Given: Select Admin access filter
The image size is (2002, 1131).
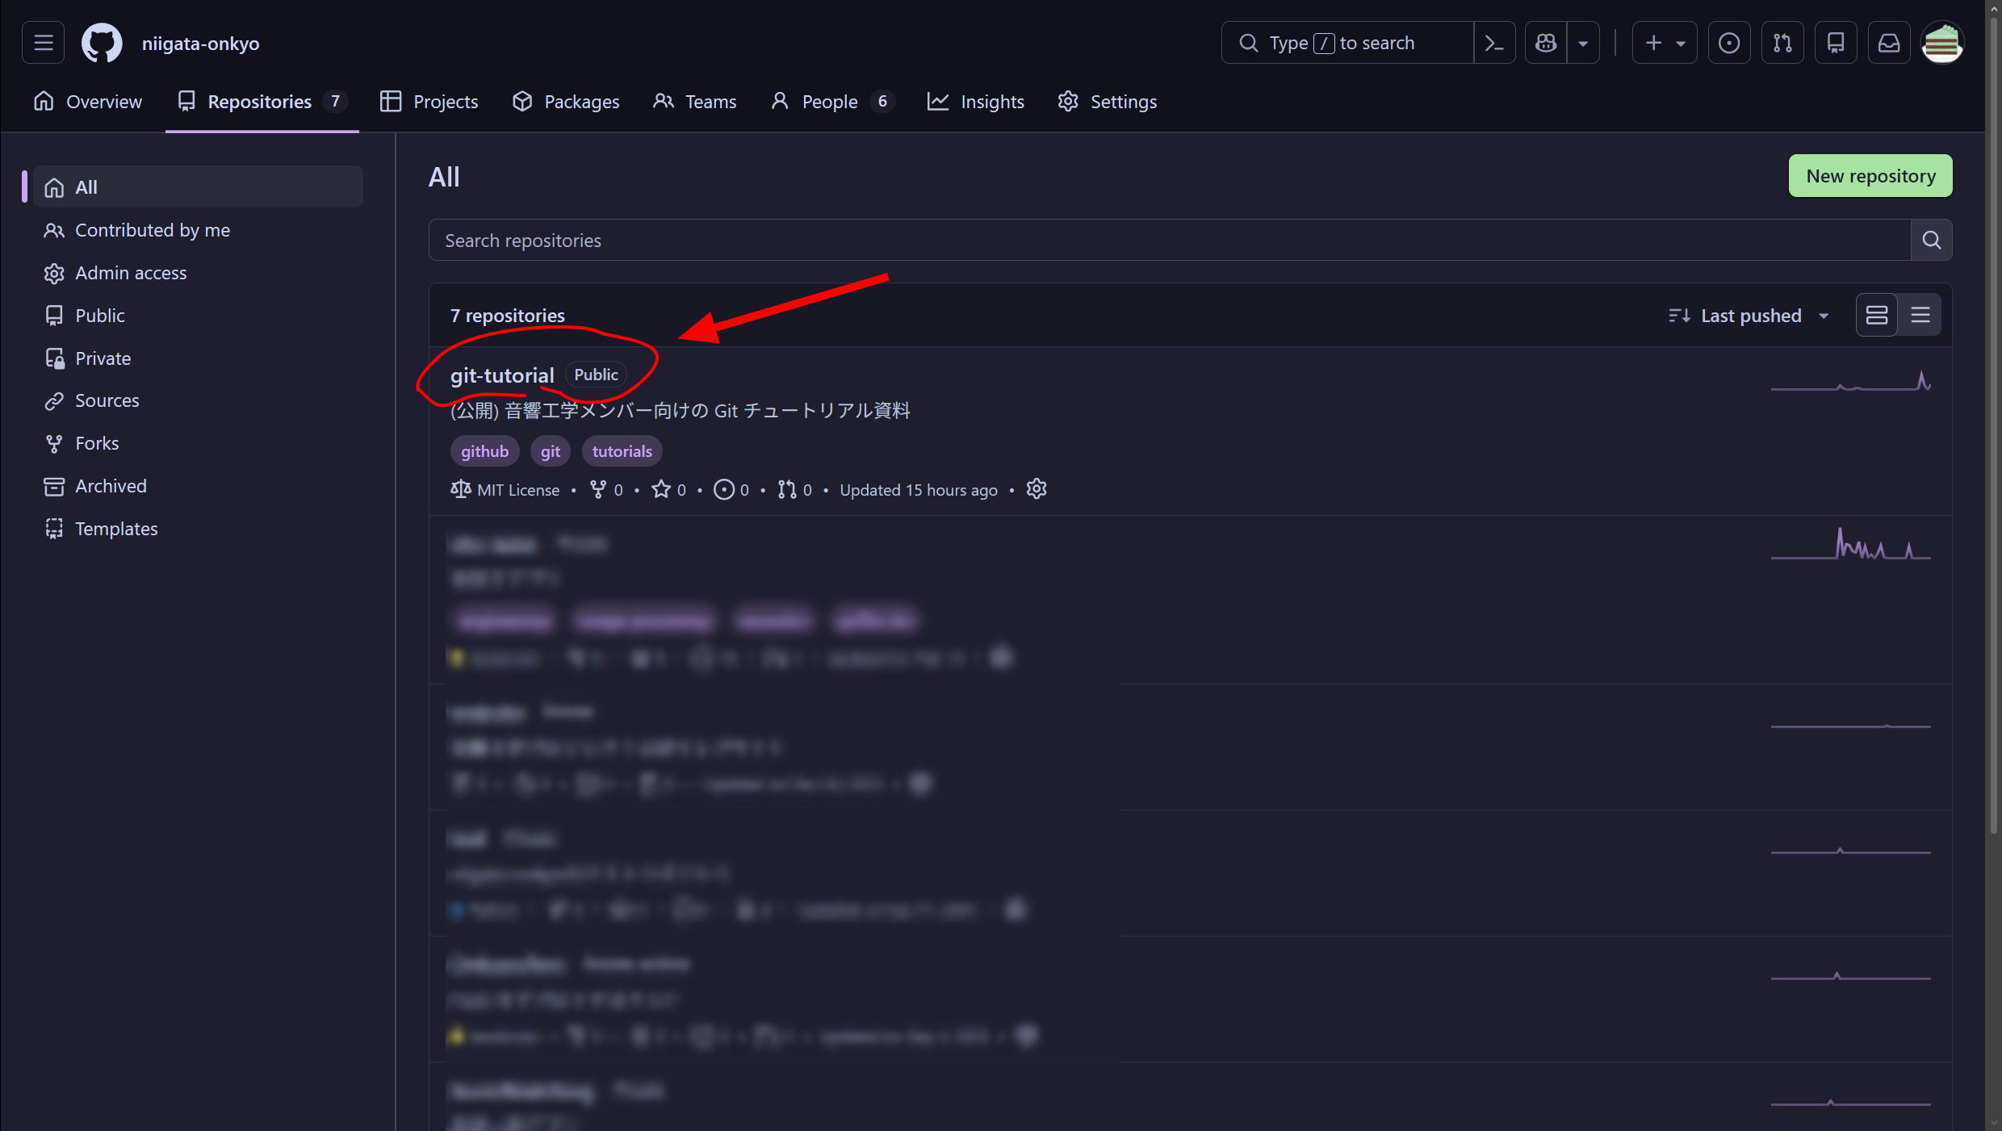Looking at the screenshot, I should pos(198,273).
